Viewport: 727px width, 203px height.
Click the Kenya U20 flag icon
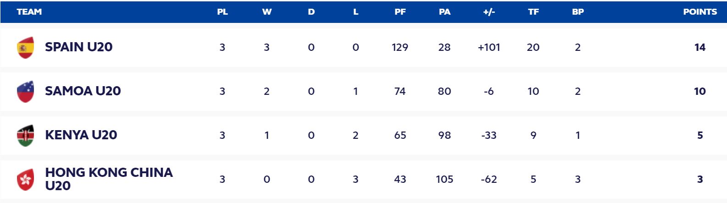click(25, 135)
